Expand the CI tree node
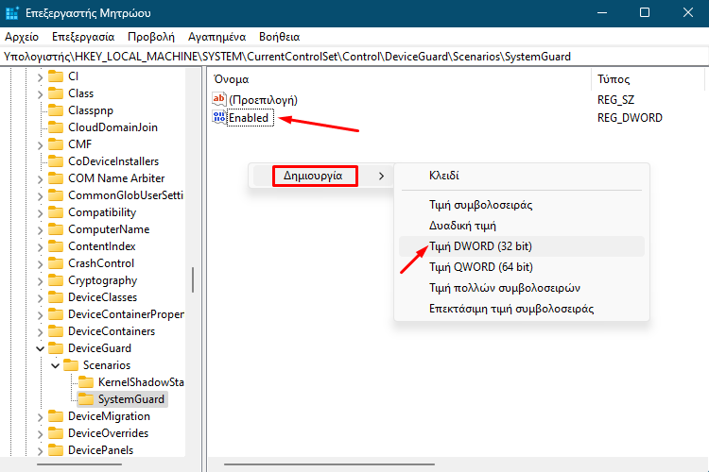The height and width of the screenshot is (472, 709). [40, 77]
